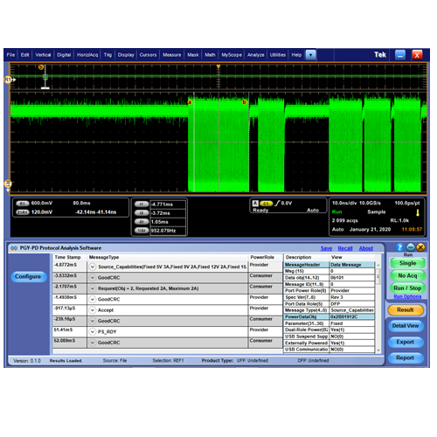Click the 1/delta-t frequency readout badge

tap(142, 231)
